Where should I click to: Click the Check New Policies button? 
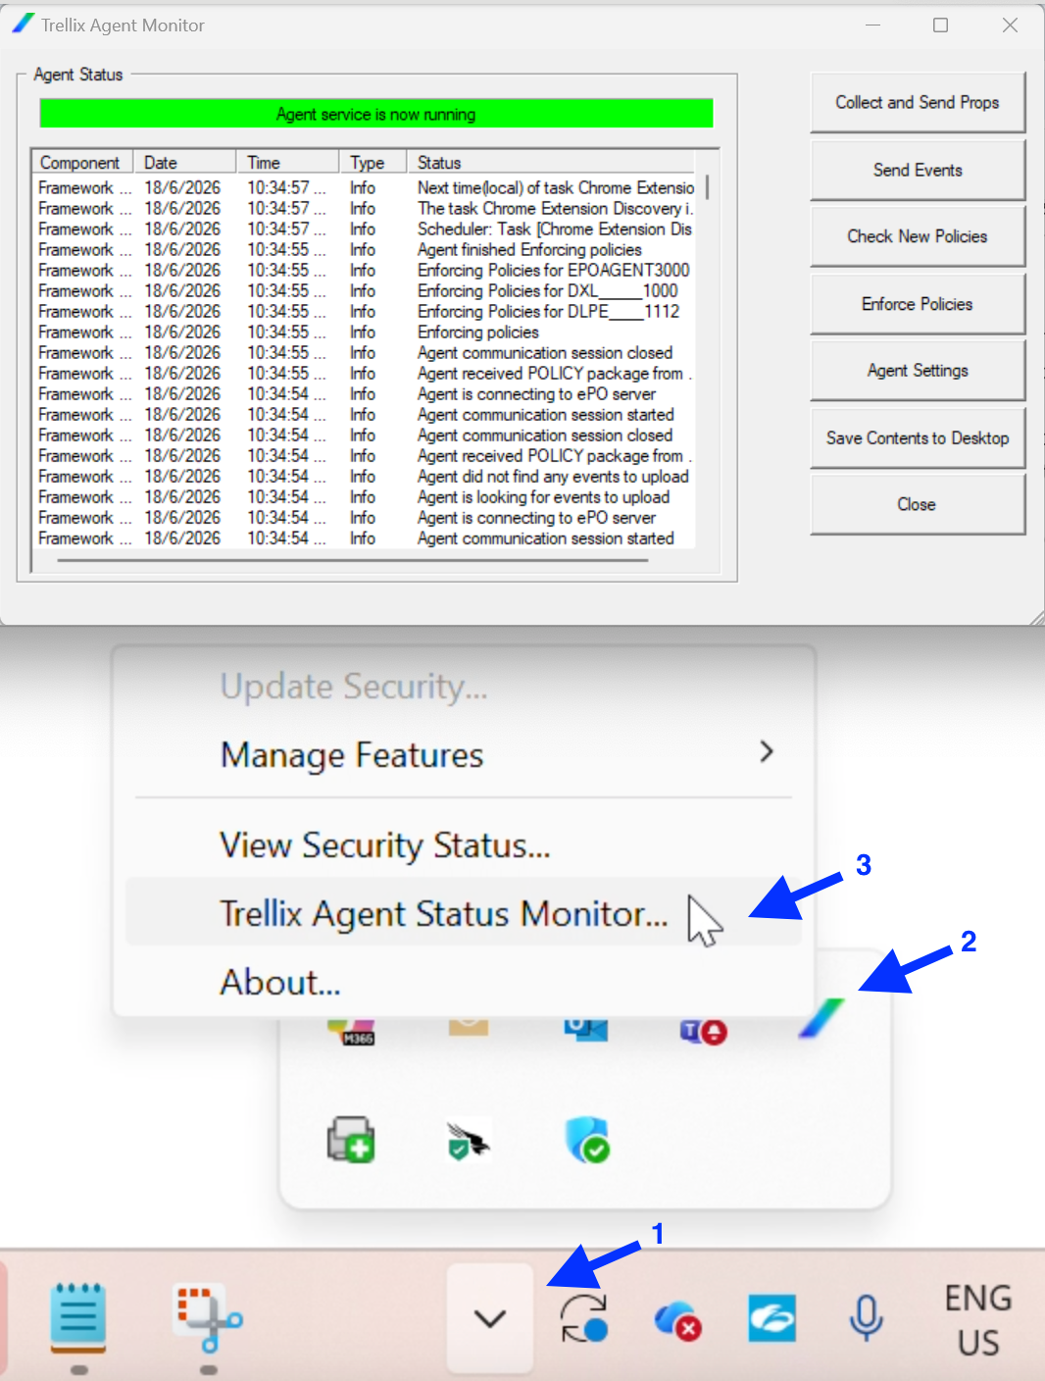click(x=918, y=236)
